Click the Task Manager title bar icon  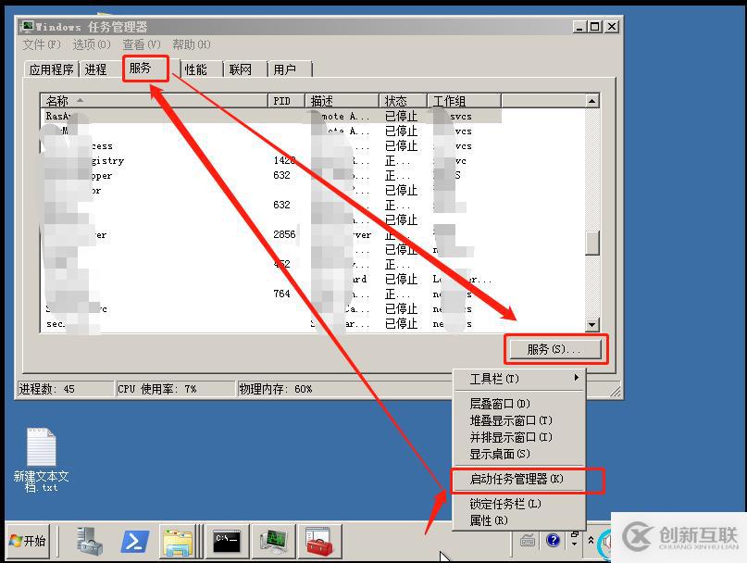pos(28,26)
